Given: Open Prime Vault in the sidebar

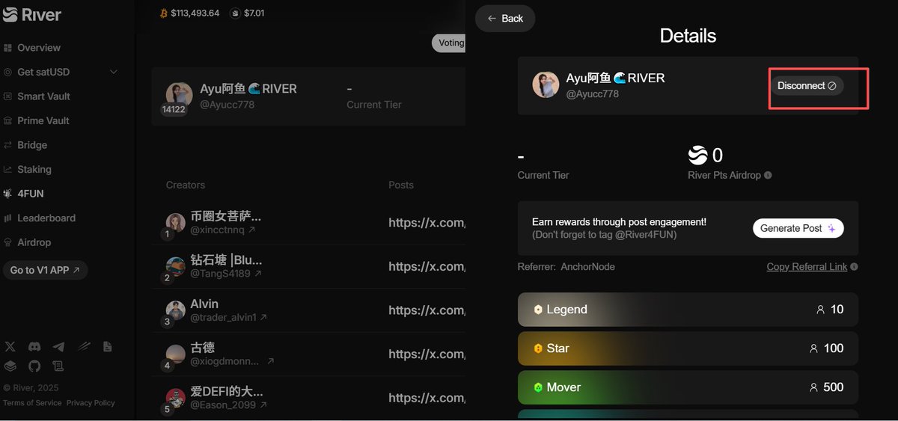Looking at the screenshot, I should pyautogui.click(x=37, y=120).
